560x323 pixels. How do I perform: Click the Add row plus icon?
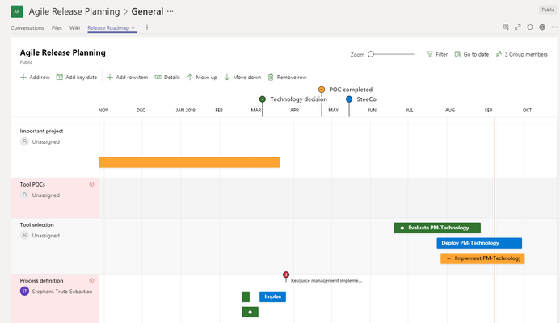[23, 77]
